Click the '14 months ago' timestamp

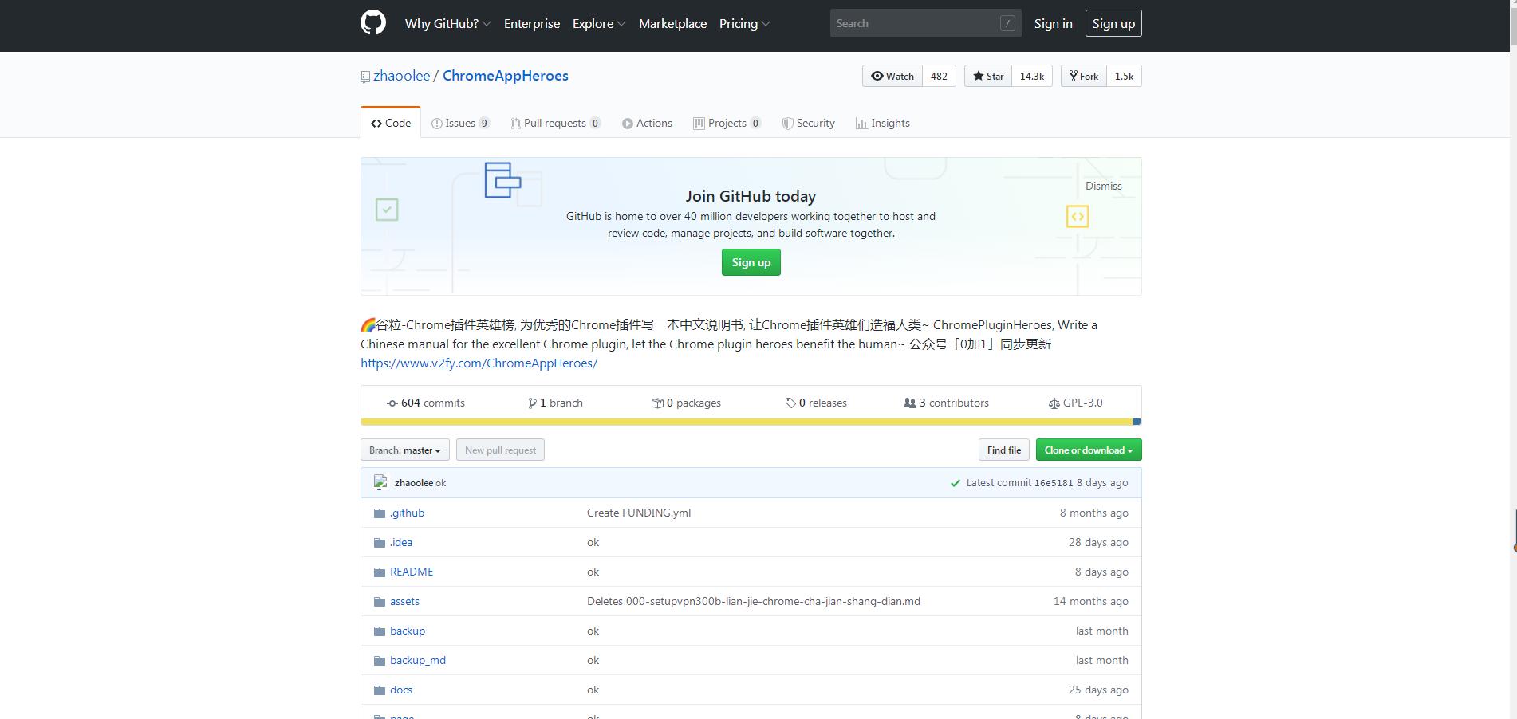(x=1091, y=602)
